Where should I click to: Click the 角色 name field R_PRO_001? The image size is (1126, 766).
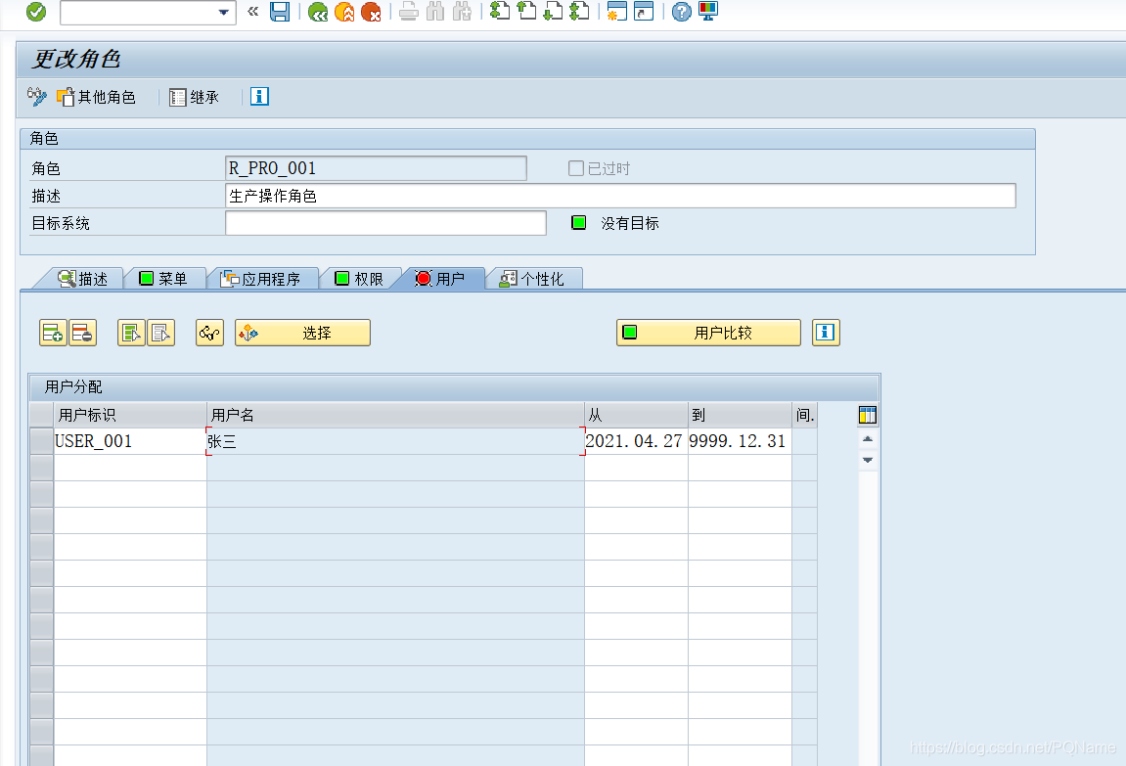[376, 168]
